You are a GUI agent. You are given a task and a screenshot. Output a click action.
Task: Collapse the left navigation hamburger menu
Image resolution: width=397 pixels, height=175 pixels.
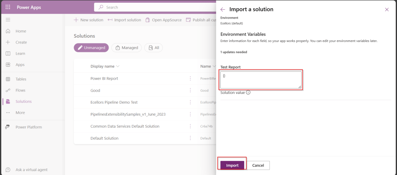coord(8,19)
